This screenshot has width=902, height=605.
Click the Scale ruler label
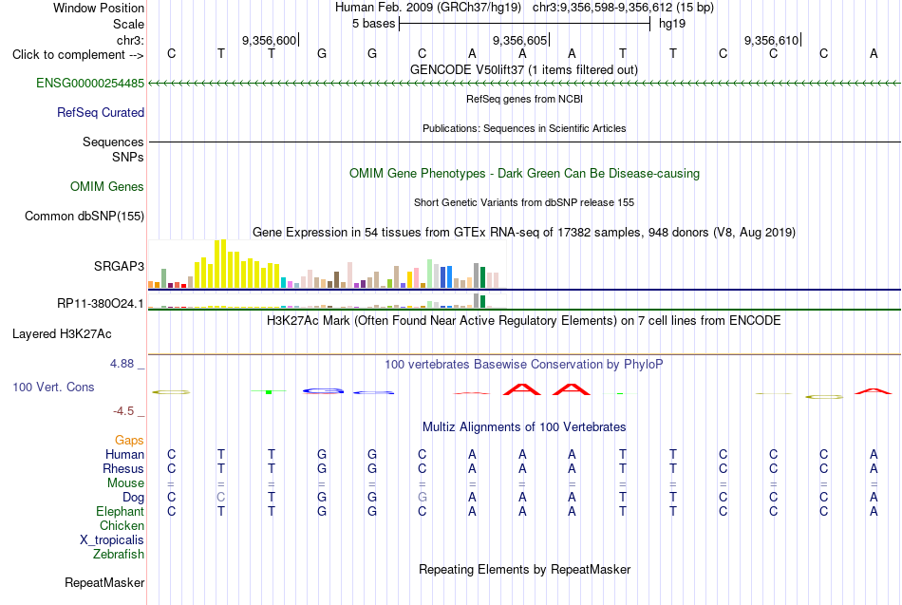coord(128,24)
